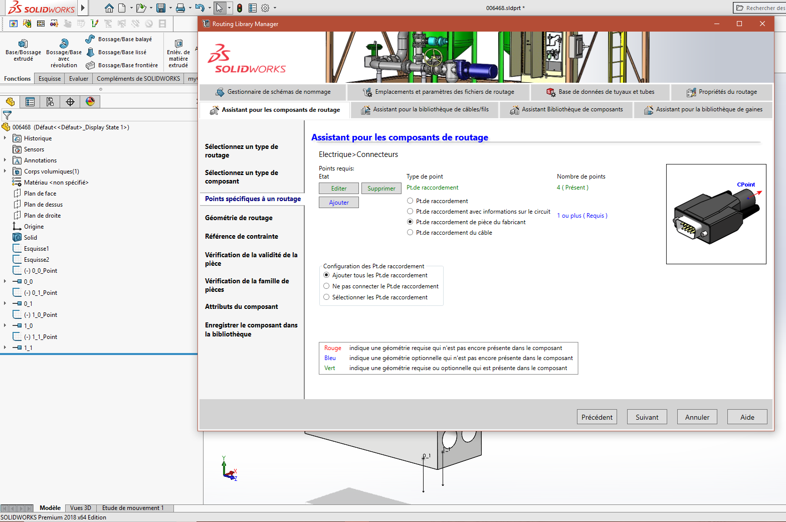Switch to Evaluer ribbon tab
The width and height of the screenshot is (786, 522).
tap(79, 79)
